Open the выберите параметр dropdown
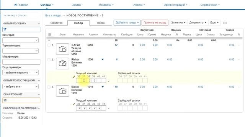Image resolution: width=245 pixels, height=137 pixels. point(20,73)
